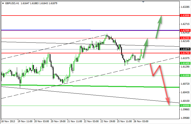Click the 19 Nov 11:00 time label

tap(25, 121)
